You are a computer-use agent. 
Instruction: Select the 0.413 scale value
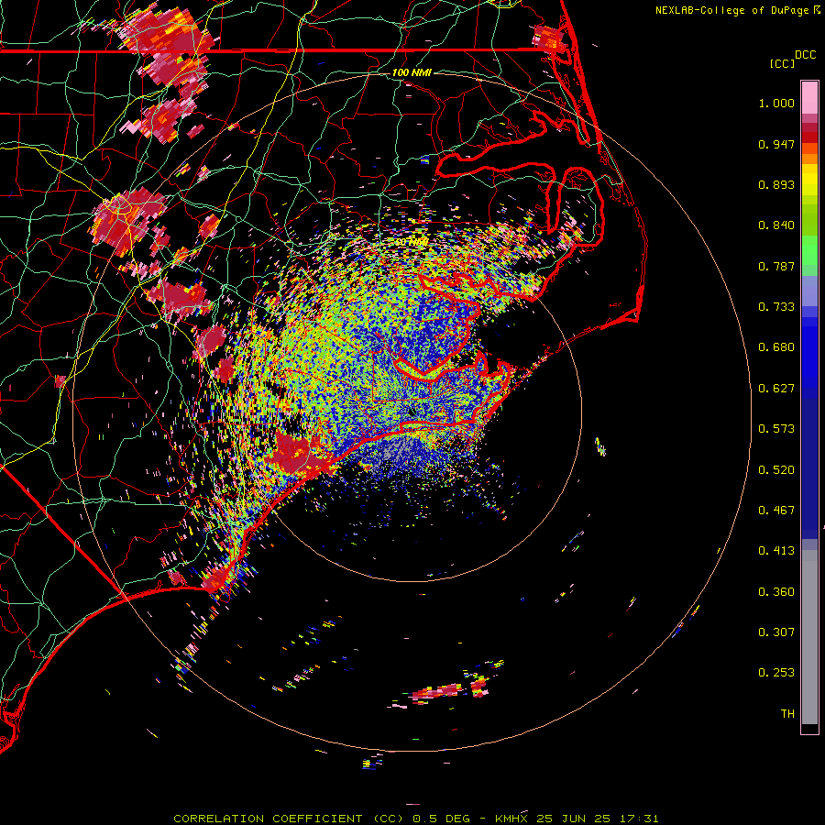776,551
